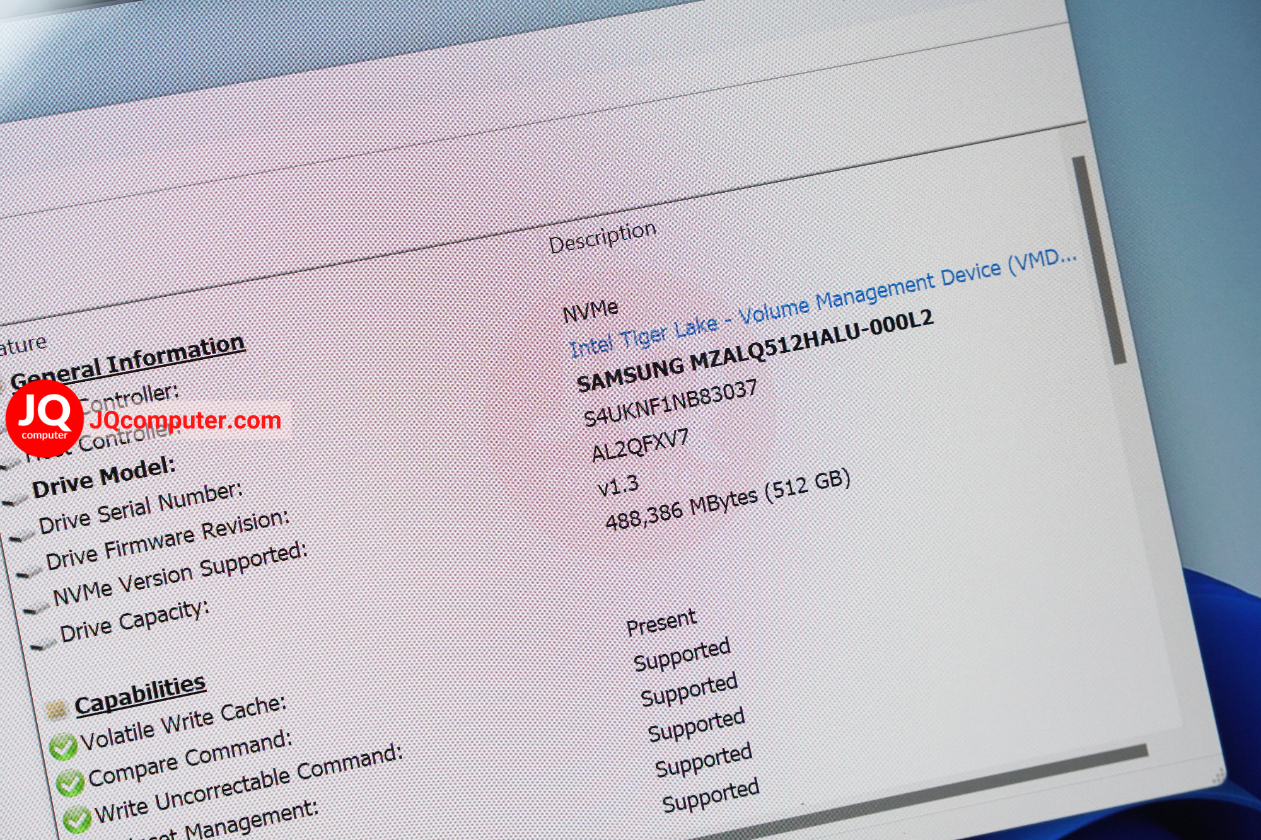Click the green check icon next to Volatile Write Cache
Screen dimensions: 1261x840
coord(62,747)
